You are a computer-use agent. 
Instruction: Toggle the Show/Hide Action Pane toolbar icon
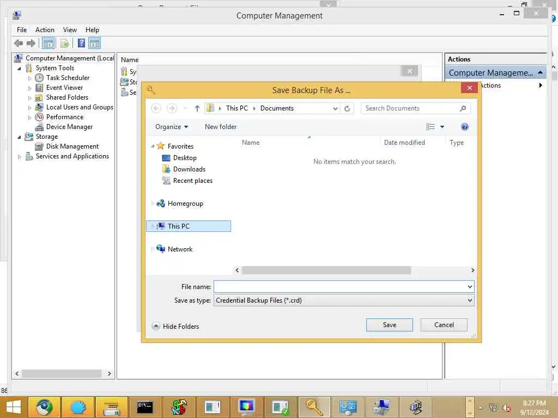(95, 44)
